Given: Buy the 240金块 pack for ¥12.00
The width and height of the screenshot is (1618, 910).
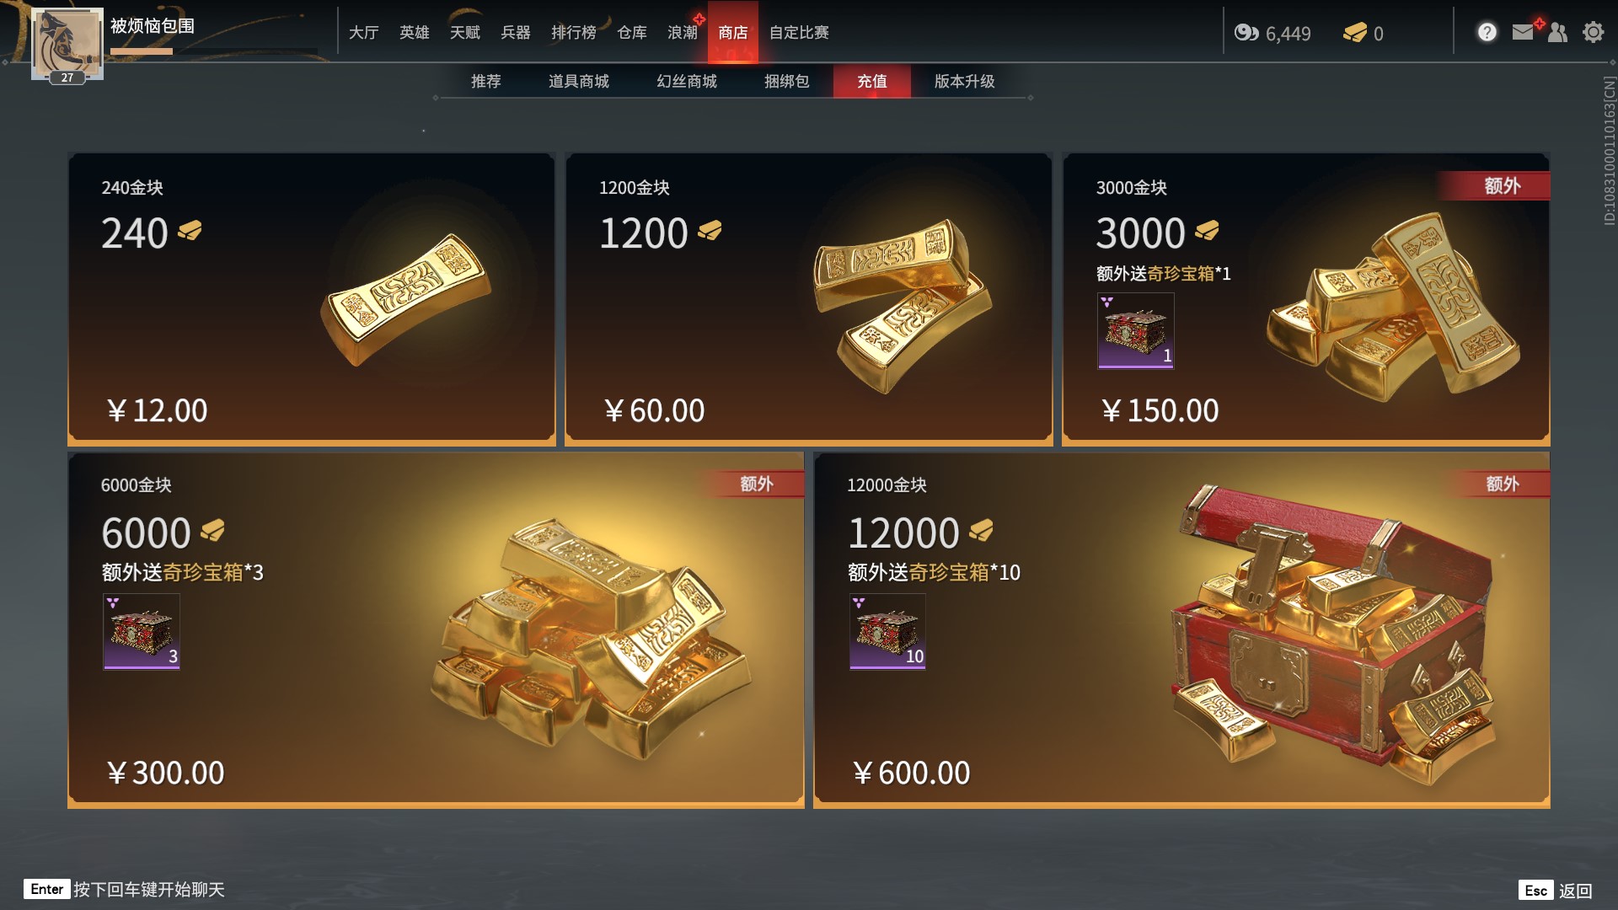Looking at the screenshot, I should coord(312,298).
